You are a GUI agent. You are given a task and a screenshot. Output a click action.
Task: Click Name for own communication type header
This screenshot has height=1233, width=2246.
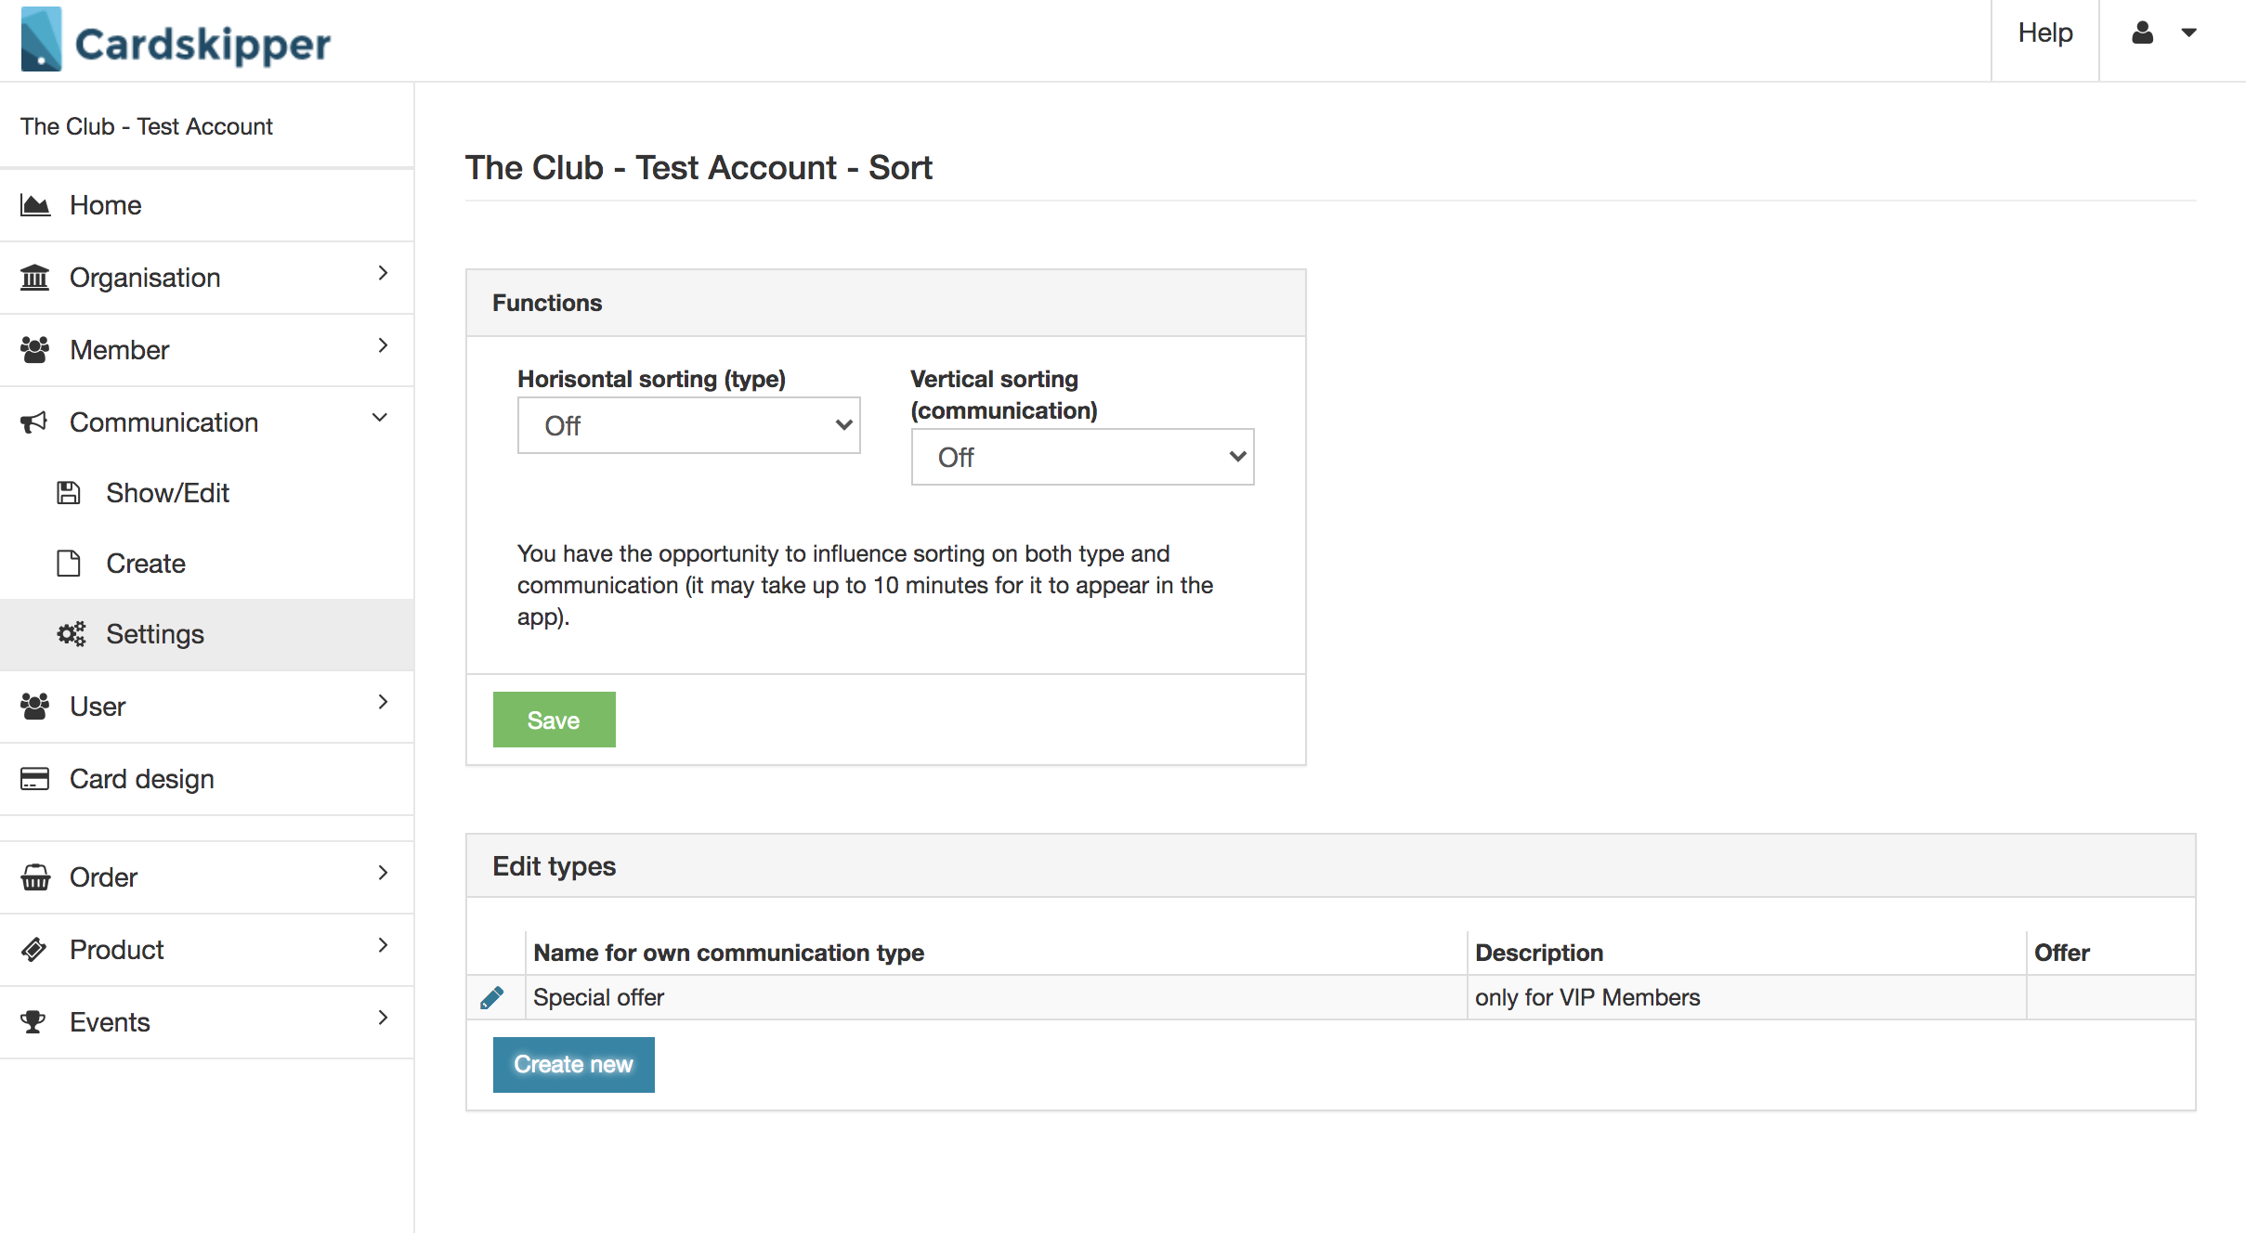tap(728, 954)
